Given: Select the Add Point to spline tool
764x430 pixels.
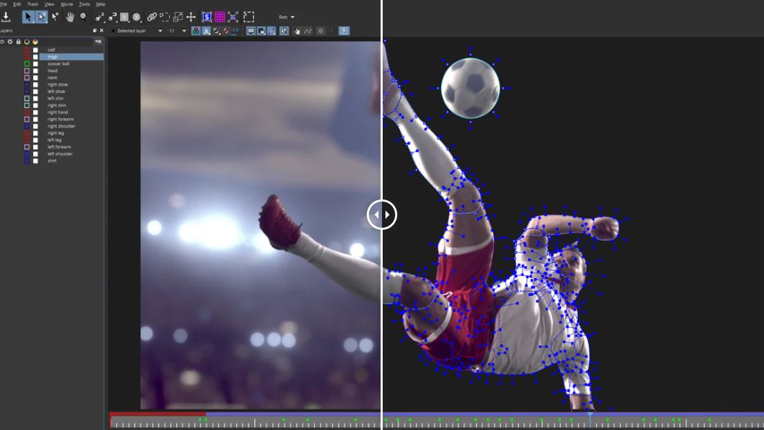Looking at the screenshot, I should point(55,17).
